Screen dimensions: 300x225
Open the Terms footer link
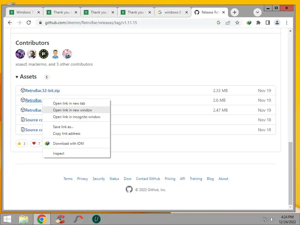[x=68, y=179]
